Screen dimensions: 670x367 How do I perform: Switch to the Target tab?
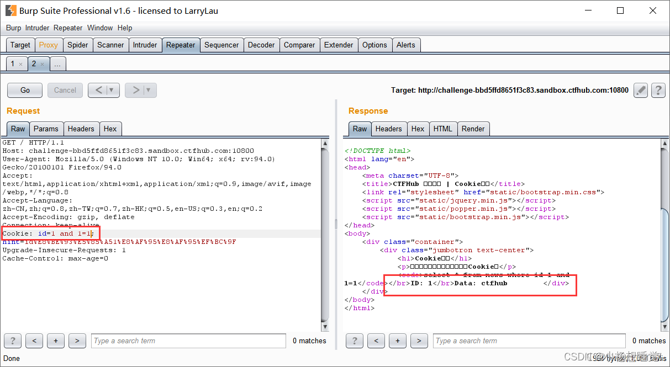point(20,45)
